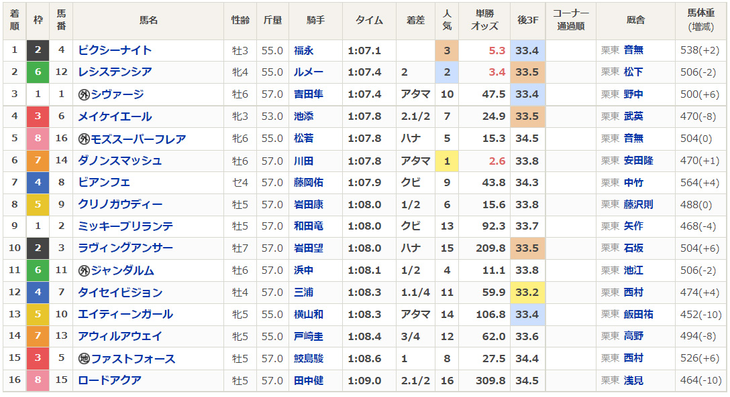This screenshot has width=730, height=397.
Task: Click the 後3F column header
Action: pos(528,21)
